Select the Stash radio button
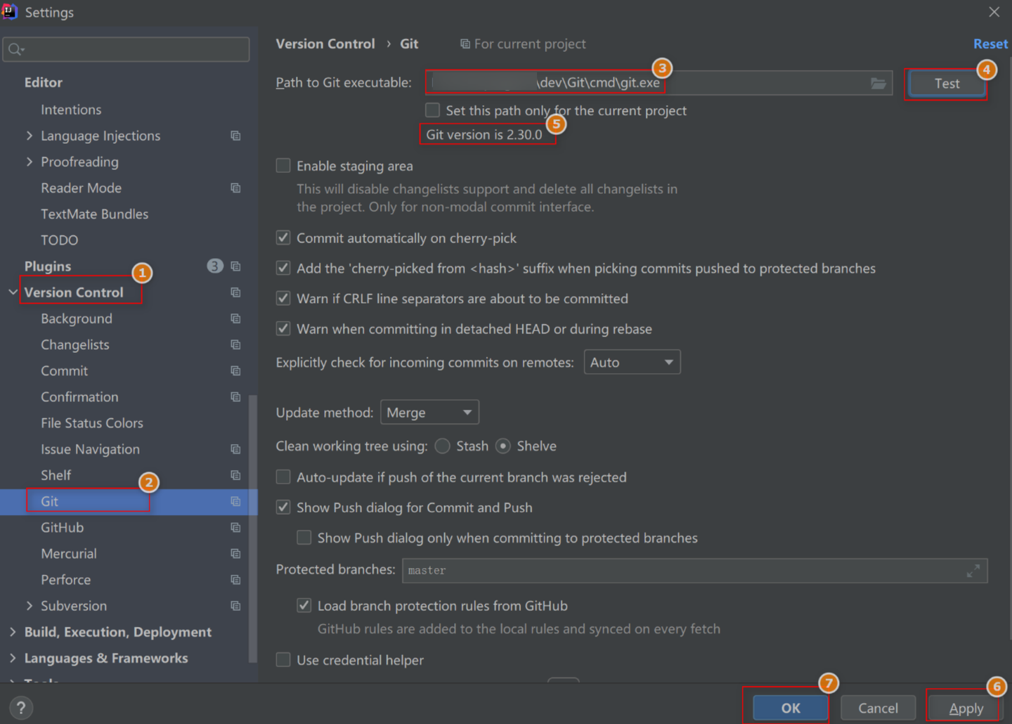The image size is (1012, 724). [x=442, y=446]
